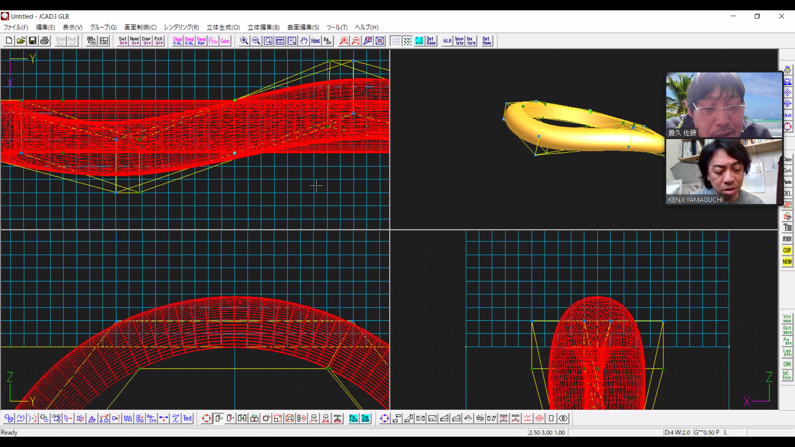Image resolution: width=795 pixels, height=447 pixels.
Task: Click the Redo toolbar button
Action: pos(72,41)
